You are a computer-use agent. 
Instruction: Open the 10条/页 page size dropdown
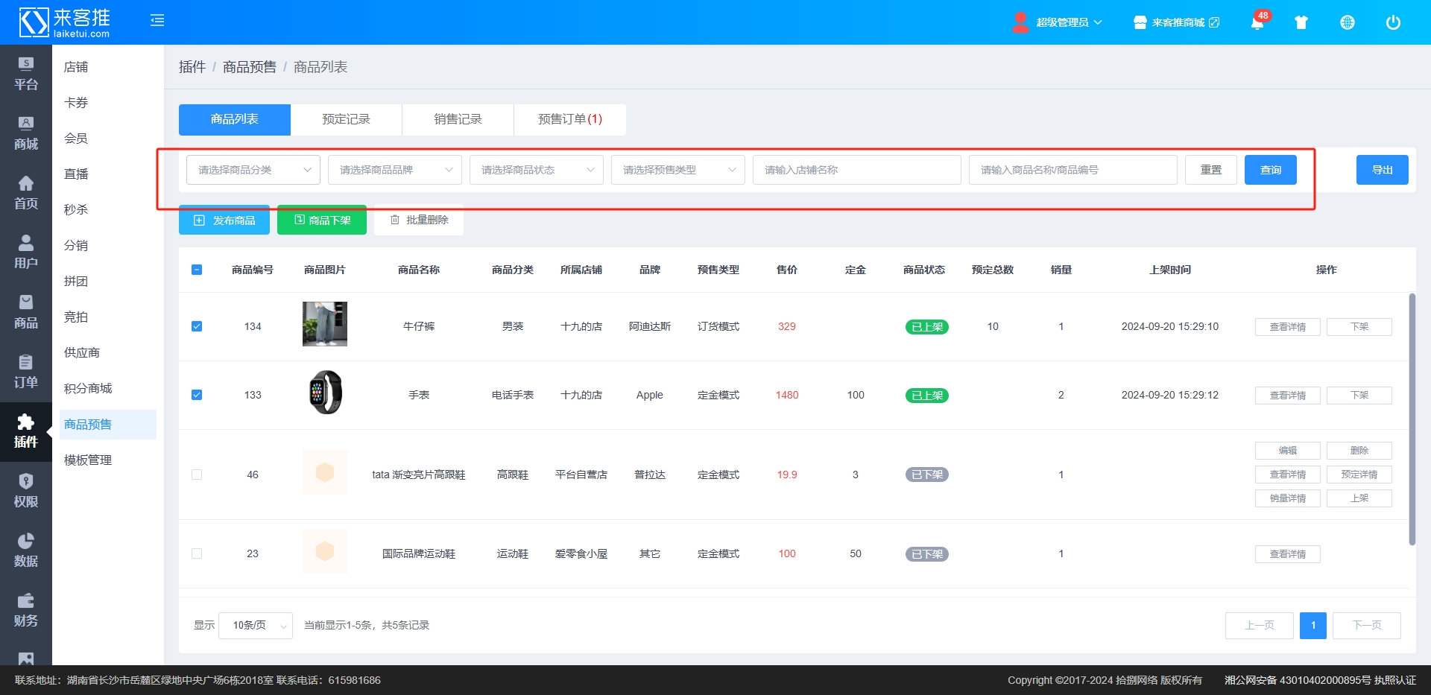tap(255, 626)
